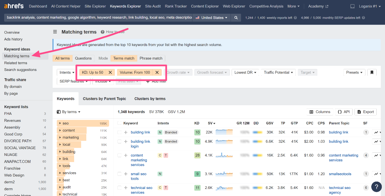Open the How to use help icon
The image size is (385, 196).
(x=103, y=32)
